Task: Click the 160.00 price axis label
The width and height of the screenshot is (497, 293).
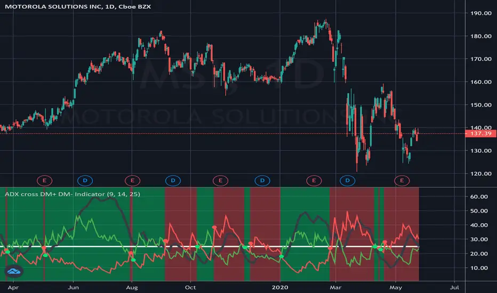Action: 481,82
